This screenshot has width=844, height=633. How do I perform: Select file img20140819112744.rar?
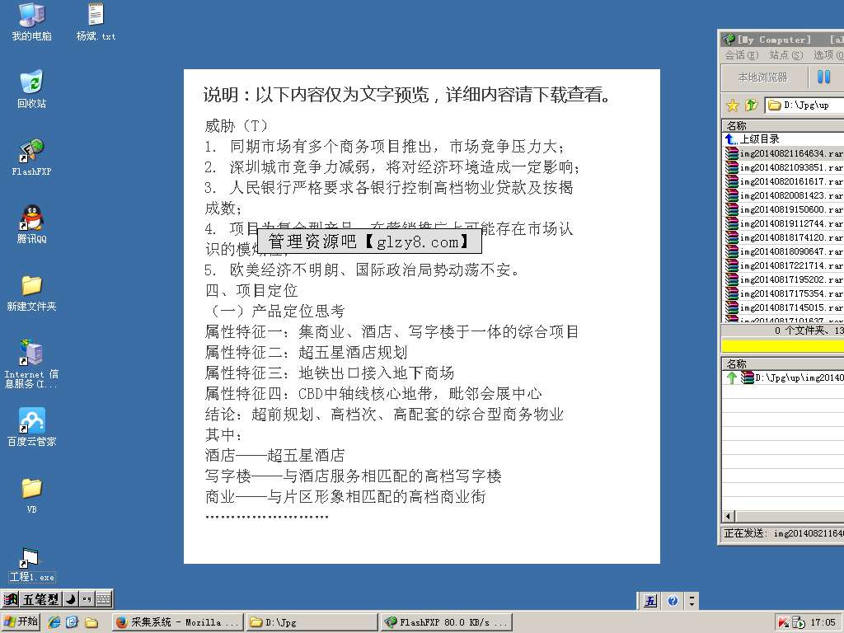(784, 223)
